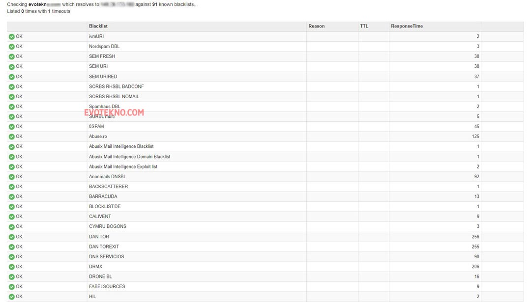
Task: Click the BACKSCATTERER blacklist name
Action: coord(109,187)
